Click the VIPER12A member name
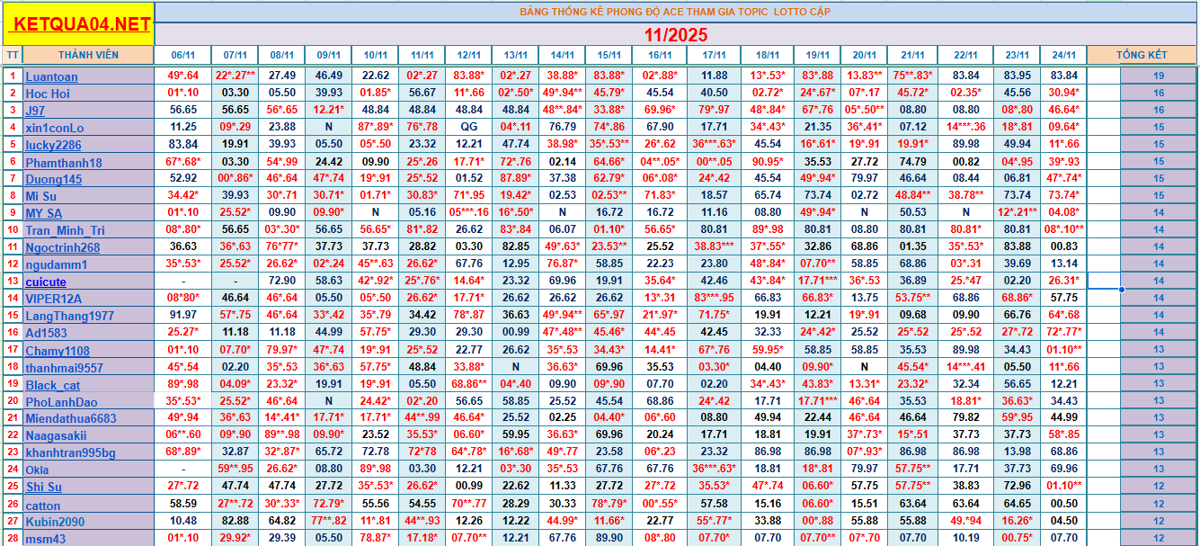Screen dimensions: 1200x546 pyautogui.click(x=53, y=299)
